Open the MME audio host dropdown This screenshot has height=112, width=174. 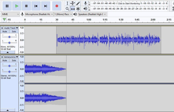10,14
